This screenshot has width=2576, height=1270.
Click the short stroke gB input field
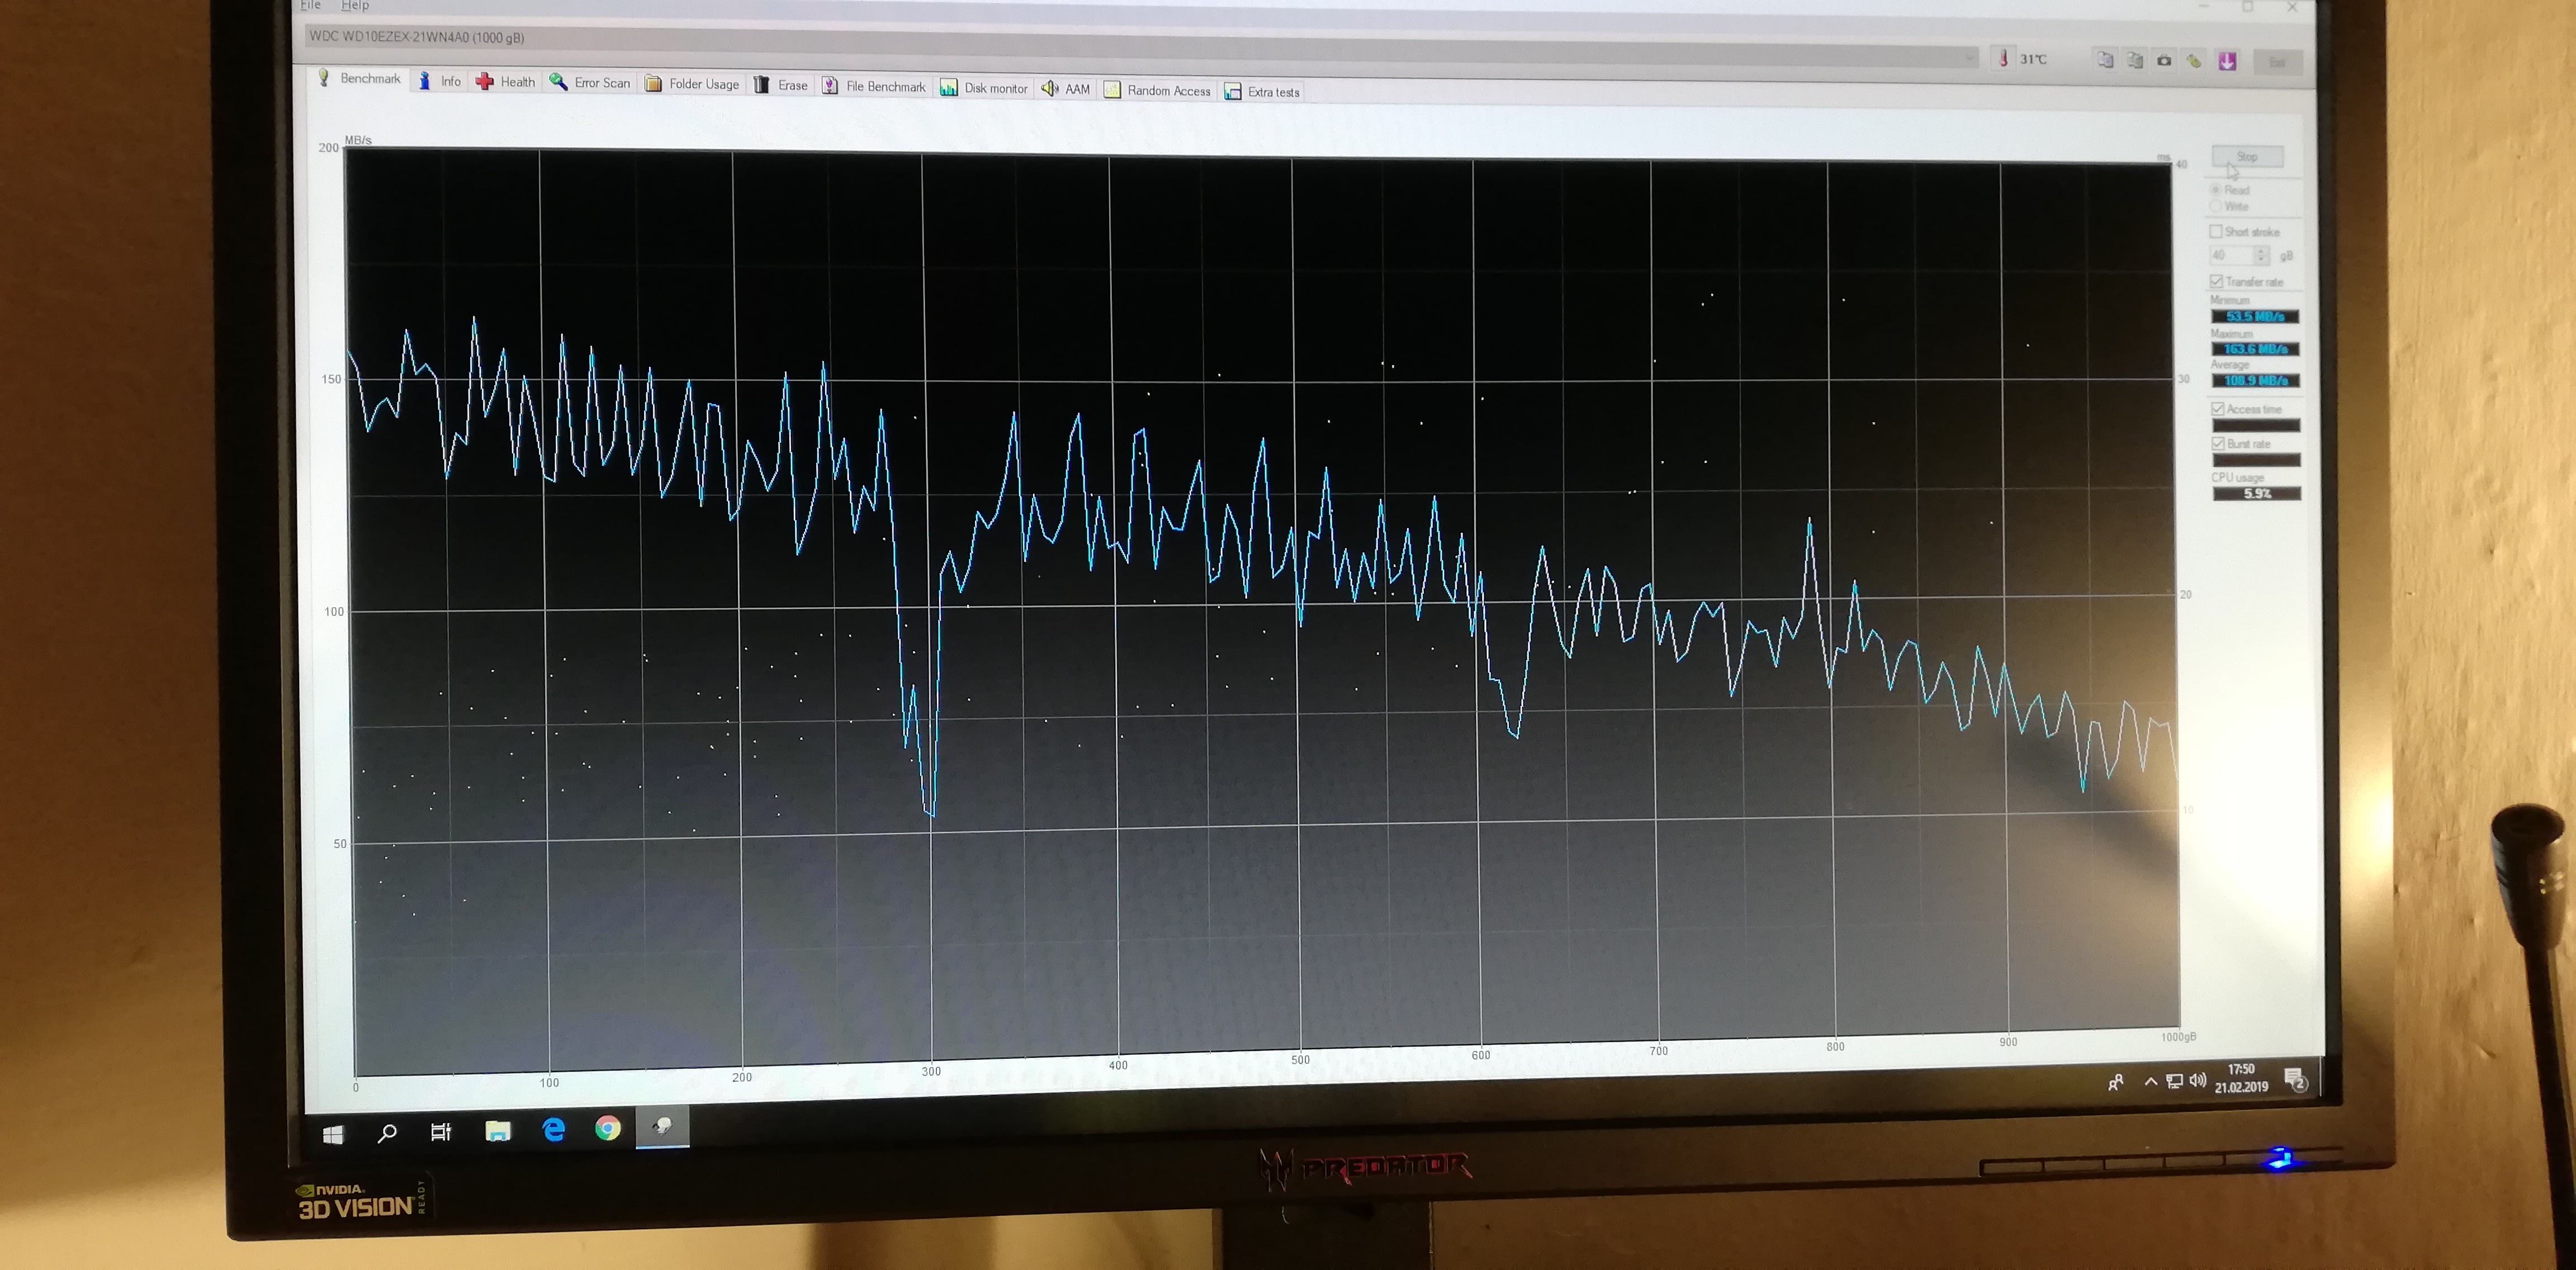[x=2232, y=256]
